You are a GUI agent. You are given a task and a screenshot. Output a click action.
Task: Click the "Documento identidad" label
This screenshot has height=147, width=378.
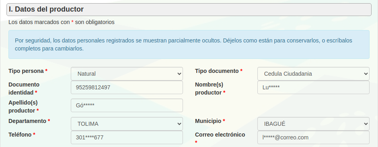click(24, 89)
